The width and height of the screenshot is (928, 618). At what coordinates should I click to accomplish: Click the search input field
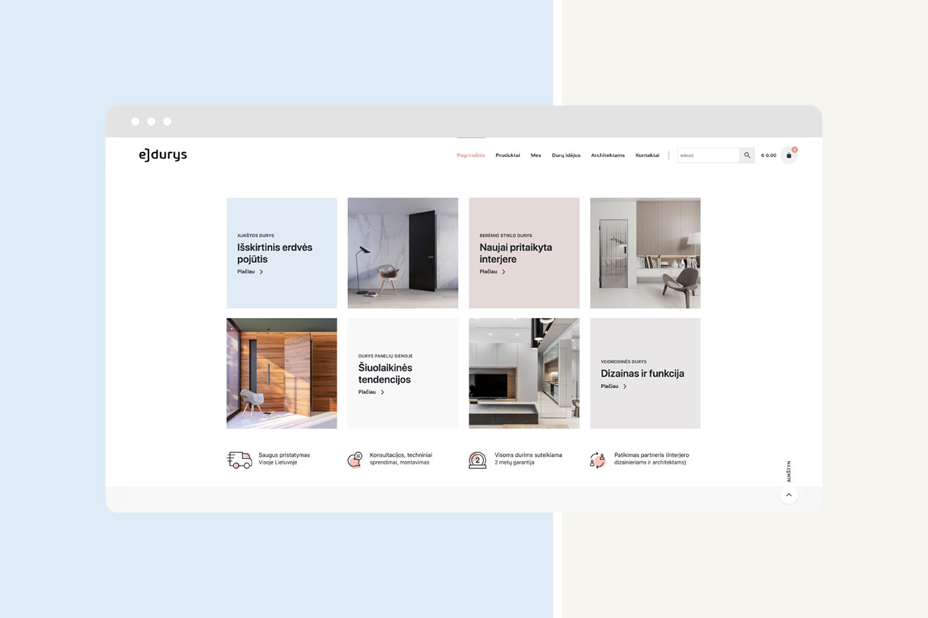(709, 155)
